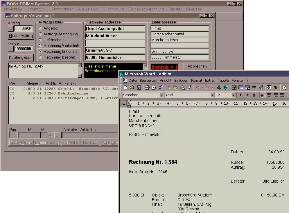Viewport: 289px width, 213px height.
Task: Choose the Lieferschein status option
Action: pos(41,40)
